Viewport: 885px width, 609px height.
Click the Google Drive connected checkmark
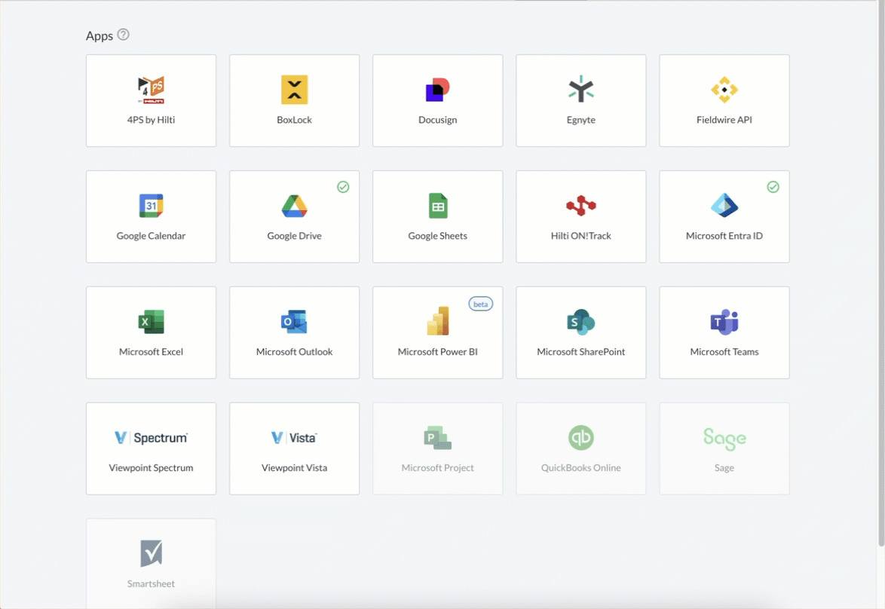pyautogui.click(x=343, y=187)
